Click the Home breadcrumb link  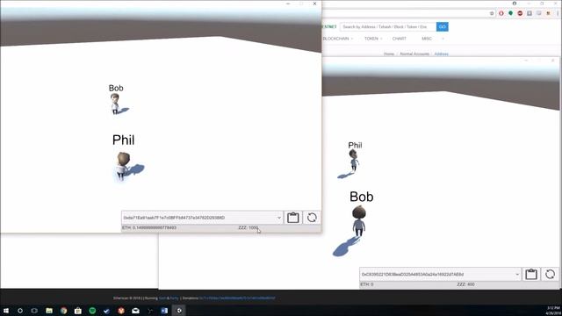[x=389, y=54]
